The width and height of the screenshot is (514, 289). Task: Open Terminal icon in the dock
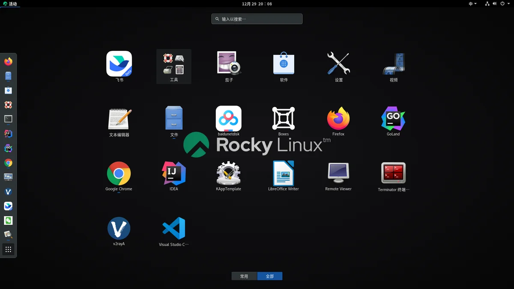click(8, 119)
